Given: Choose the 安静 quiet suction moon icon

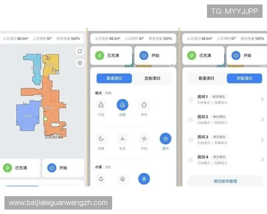Looking at the screenshot, I should tap(101, 139).
